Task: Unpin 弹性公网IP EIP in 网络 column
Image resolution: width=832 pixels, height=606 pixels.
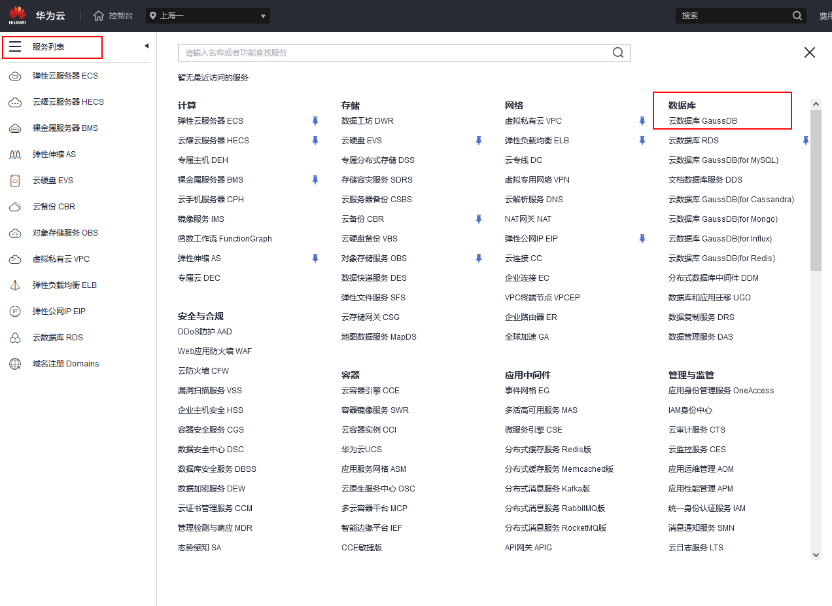Action: [x=642, y=239]
